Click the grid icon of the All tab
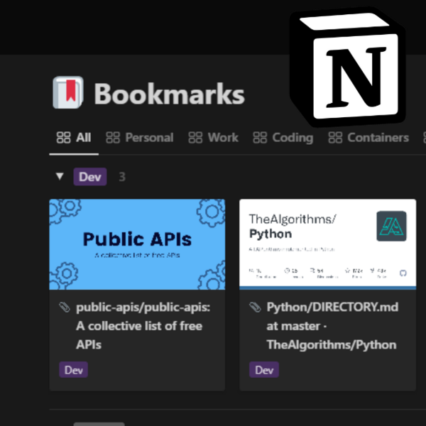This screenshot has width=426, height=426. point(64,138)
